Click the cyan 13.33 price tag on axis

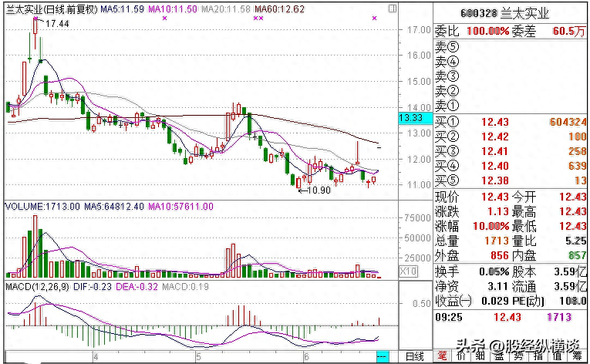coord(416,118)
